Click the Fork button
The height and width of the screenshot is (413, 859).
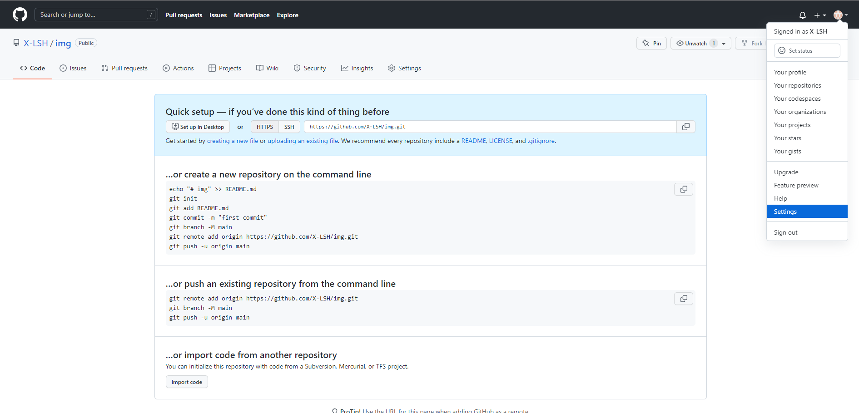(752, 43)
